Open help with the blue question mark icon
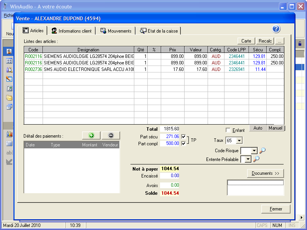Image resolution: width=307 pixels, height=230 pixels. (276, 30)
